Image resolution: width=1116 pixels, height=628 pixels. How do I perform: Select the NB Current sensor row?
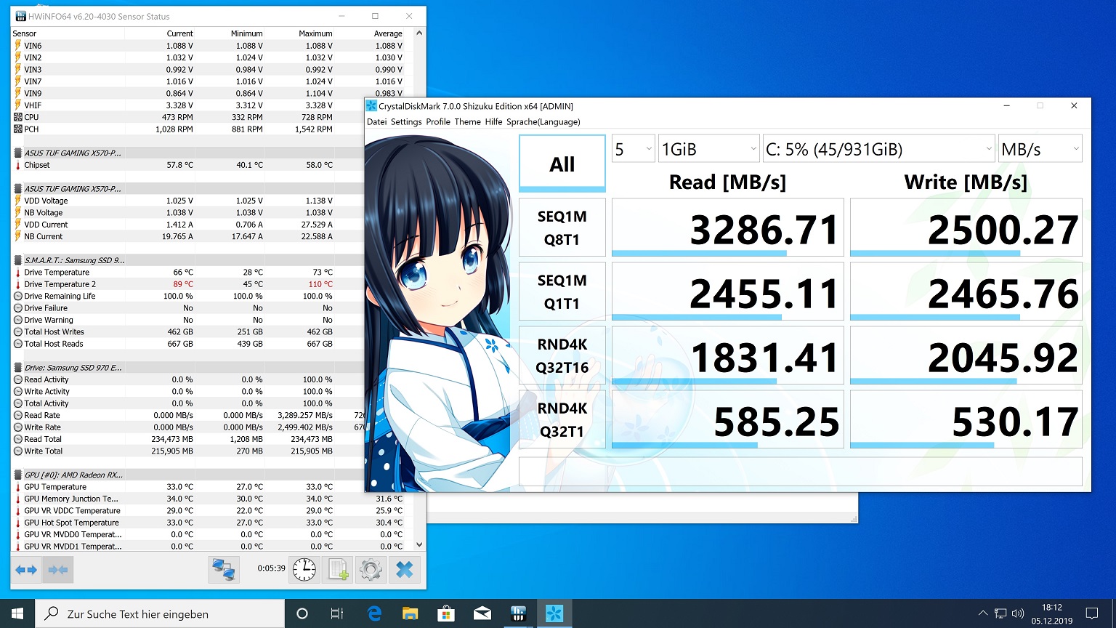point(187,236)
